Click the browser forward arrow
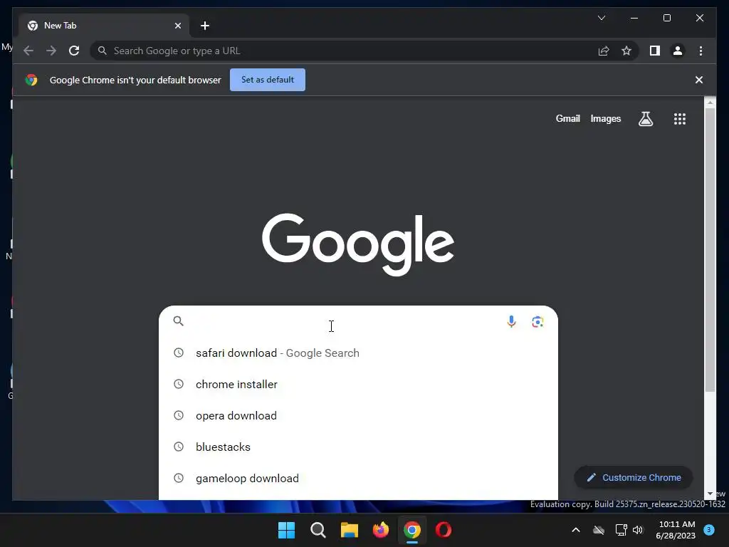Screen dimensions: 729x547 pyautogui.click(x=51, y=51)
